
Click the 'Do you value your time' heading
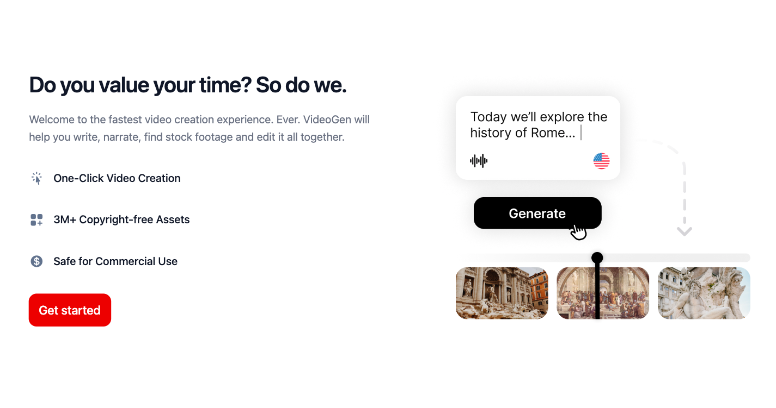[188, 85]
